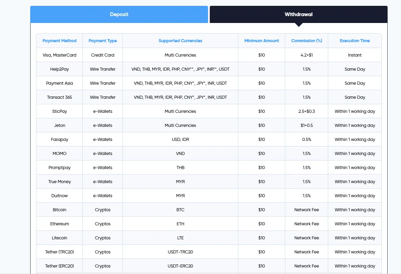
Task: Click Network Fee in the Litecoin row
Action: tap(307, 238)
